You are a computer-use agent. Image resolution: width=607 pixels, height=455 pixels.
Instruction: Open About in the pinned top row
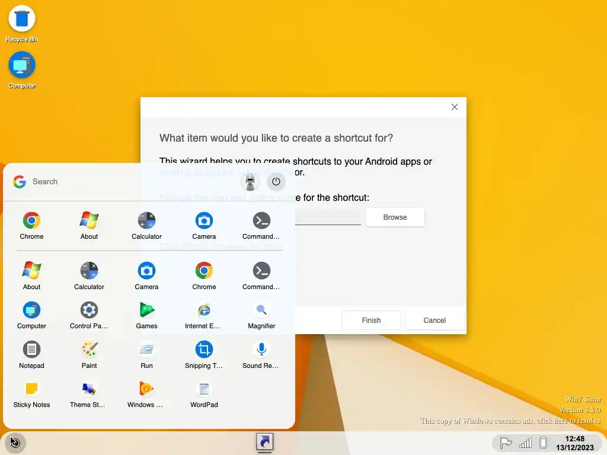(x=89, y=226)
